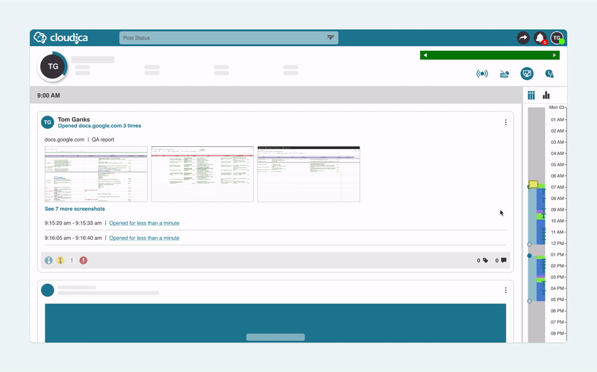Click the '9:15:20 am - 9:15:33 am' time range
This screenshot has width=597, height=372.
click(x=73, y=223)
